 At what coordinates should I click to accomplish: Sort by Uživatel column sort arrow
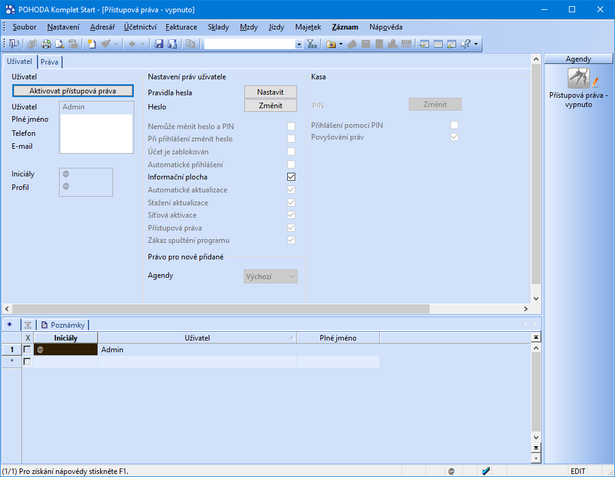293,338
